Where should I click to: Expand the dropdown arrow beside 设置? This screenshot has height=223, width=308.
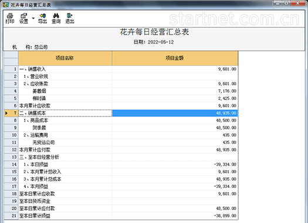pos(33,18)
